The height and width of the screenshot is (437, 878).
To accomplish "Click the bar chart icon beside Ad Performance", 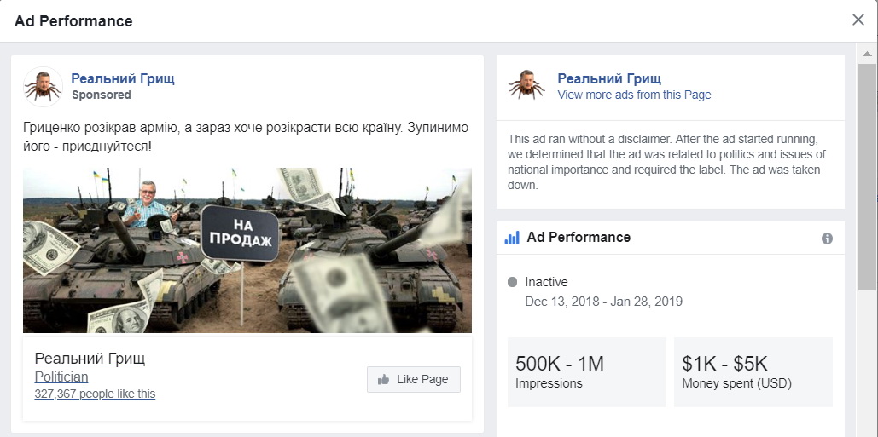I will pos(512,238).
